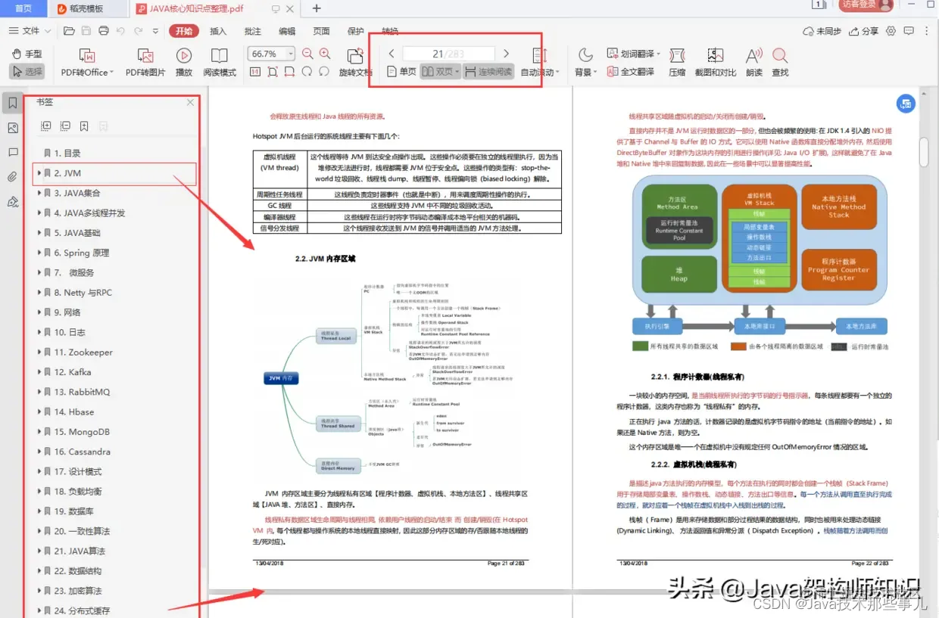Open attachments paperclip sidebar icon

(12, 177)
